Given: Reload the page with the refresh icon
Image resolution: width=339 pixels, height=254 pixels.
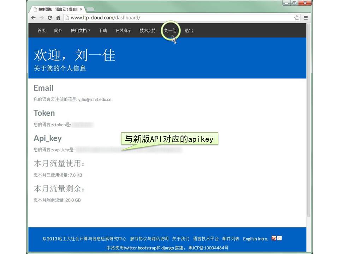Looking at the screenshot, I should (x=50, y=18).
